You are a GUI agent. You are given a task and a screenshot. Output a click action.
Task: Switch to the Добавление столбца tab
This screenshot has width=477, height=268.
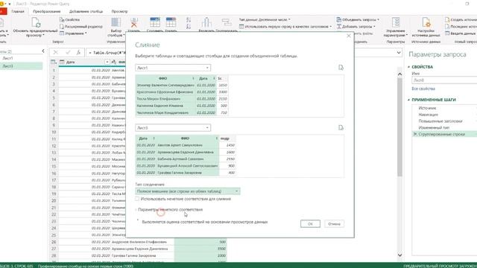coord(86,11)
